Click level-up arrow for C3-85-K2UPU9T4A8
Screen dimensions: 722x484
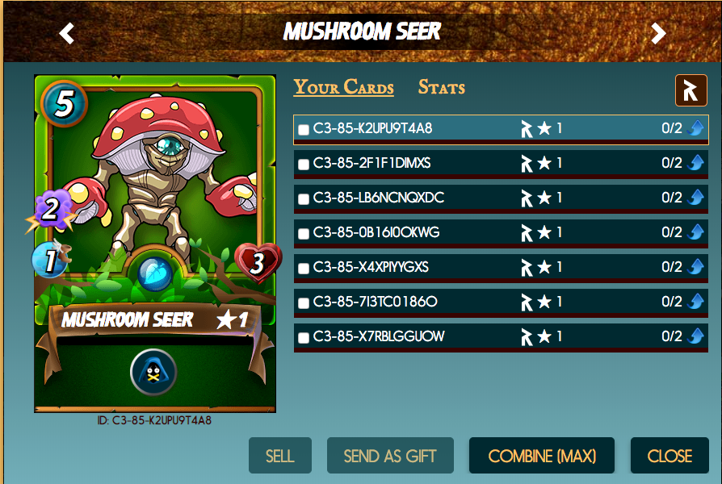(696, 128)
